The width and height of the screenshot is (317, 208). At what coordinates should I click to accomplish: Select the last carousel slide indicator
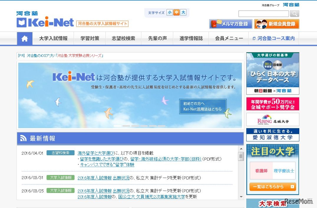pyautogui.click(x=162, y=126)
